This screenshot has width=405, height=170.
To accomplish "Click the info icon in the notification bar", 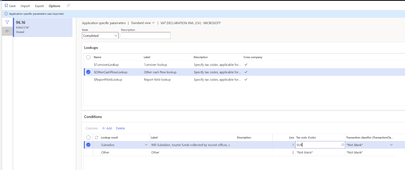I will coord(6,14).
